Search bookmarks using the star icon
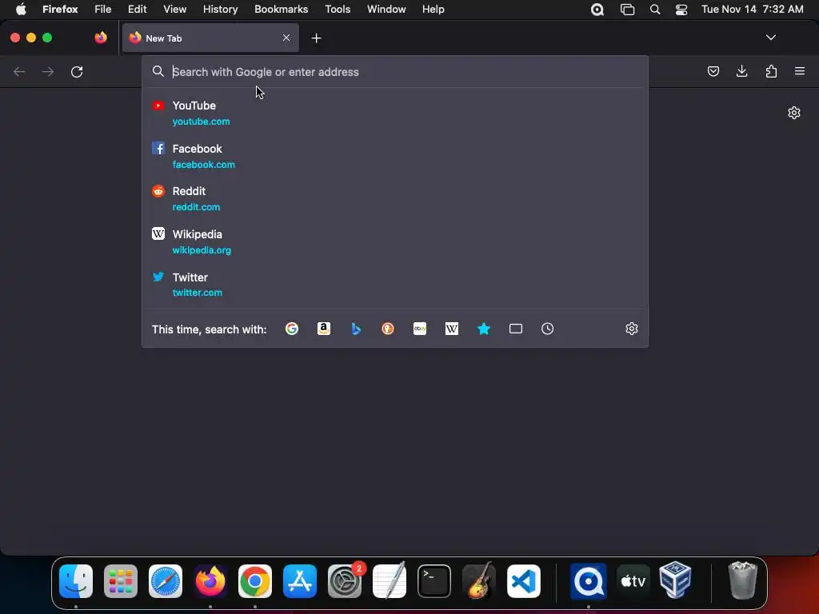The height and width of the screenshot is (614, 819). point(484,329)
